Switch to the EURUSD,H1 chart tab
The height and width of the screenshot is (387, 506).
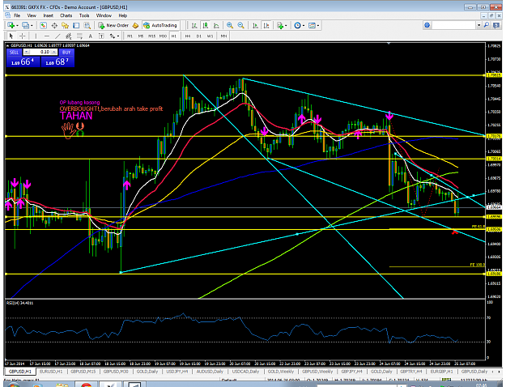click(51, 372)
